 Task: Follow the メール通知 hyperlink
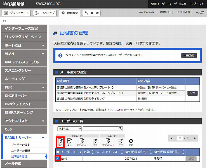(x=117, y=110)
